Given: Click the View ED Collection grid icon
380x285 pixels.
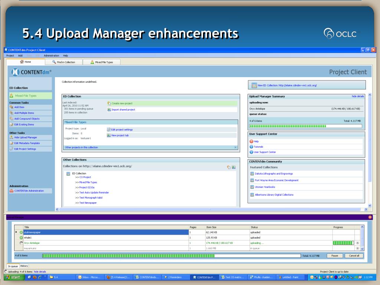Looking at the screenshot, I should pyautogui.click(x=254, y=85).
